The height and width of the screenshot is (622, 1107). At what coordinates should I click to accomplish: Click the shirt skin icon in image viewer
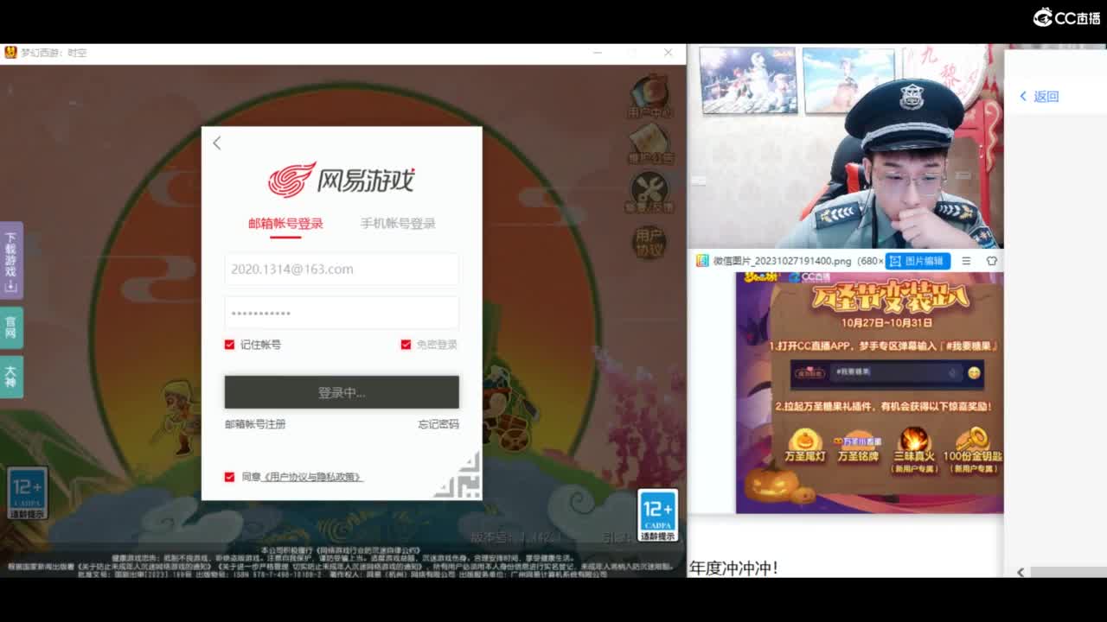992,261
